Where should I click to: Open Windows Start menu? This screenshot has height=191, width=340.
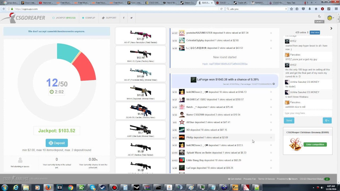point(4,187)
